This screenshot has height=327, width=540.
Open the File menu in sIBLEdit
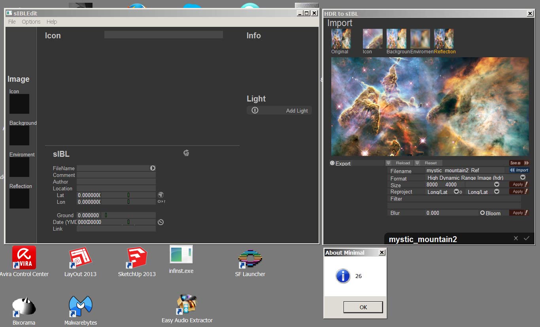(12, 22)
